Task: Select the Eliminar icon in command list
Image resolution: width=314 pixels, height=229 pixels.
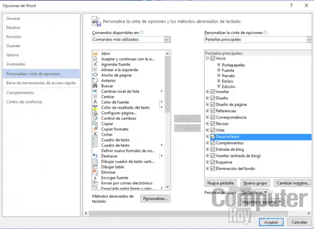Action: pyautogui.click(x=95, y=172)
